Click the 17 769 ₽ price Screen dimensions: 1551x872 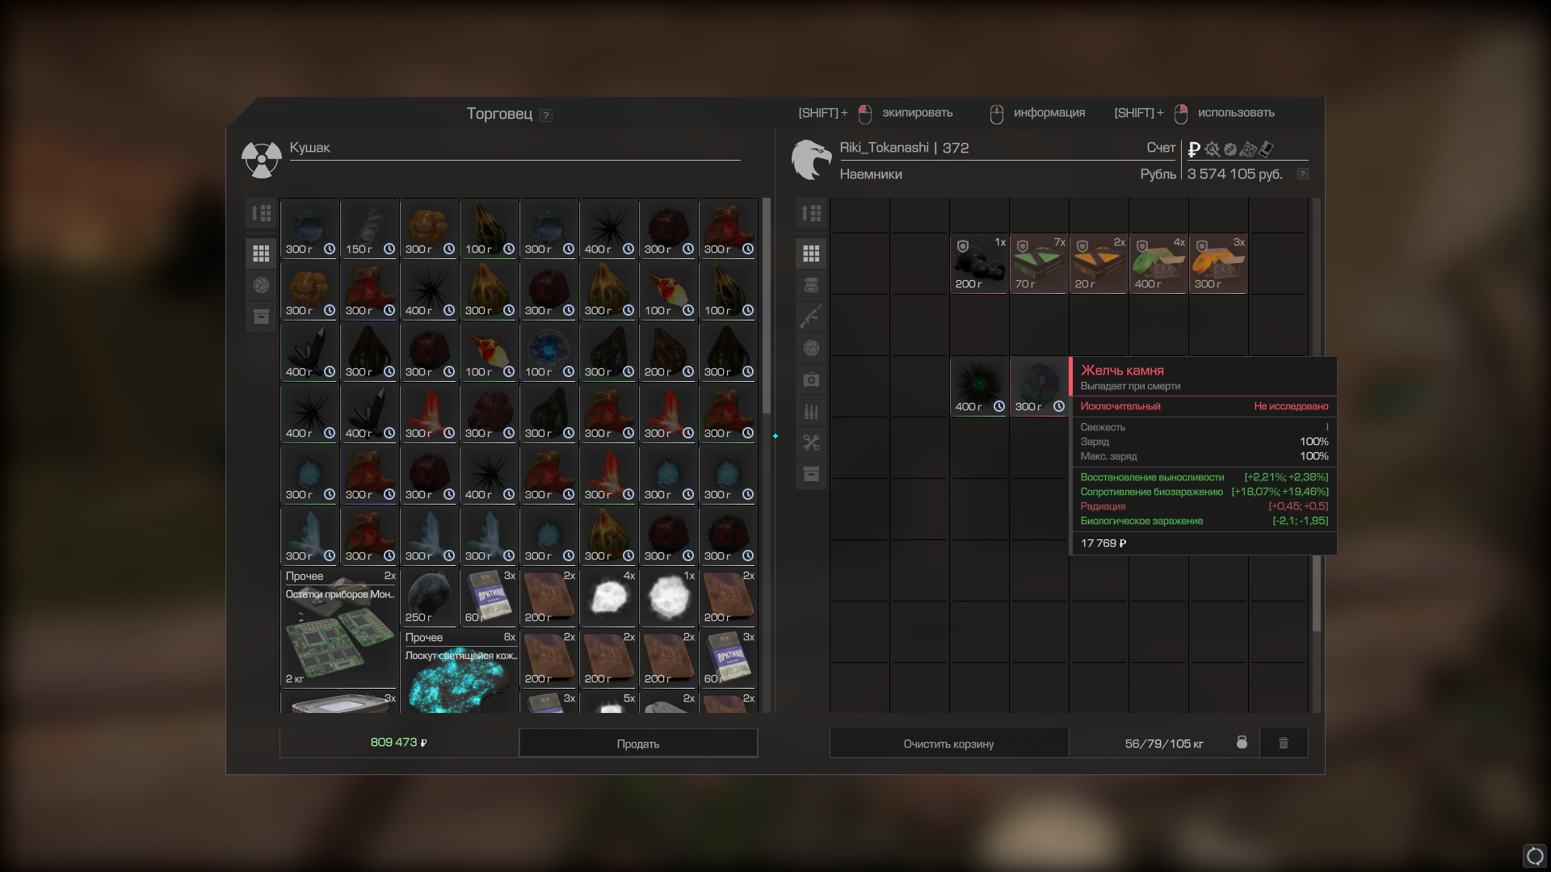pyautogui.click(x=1103, y=543)
